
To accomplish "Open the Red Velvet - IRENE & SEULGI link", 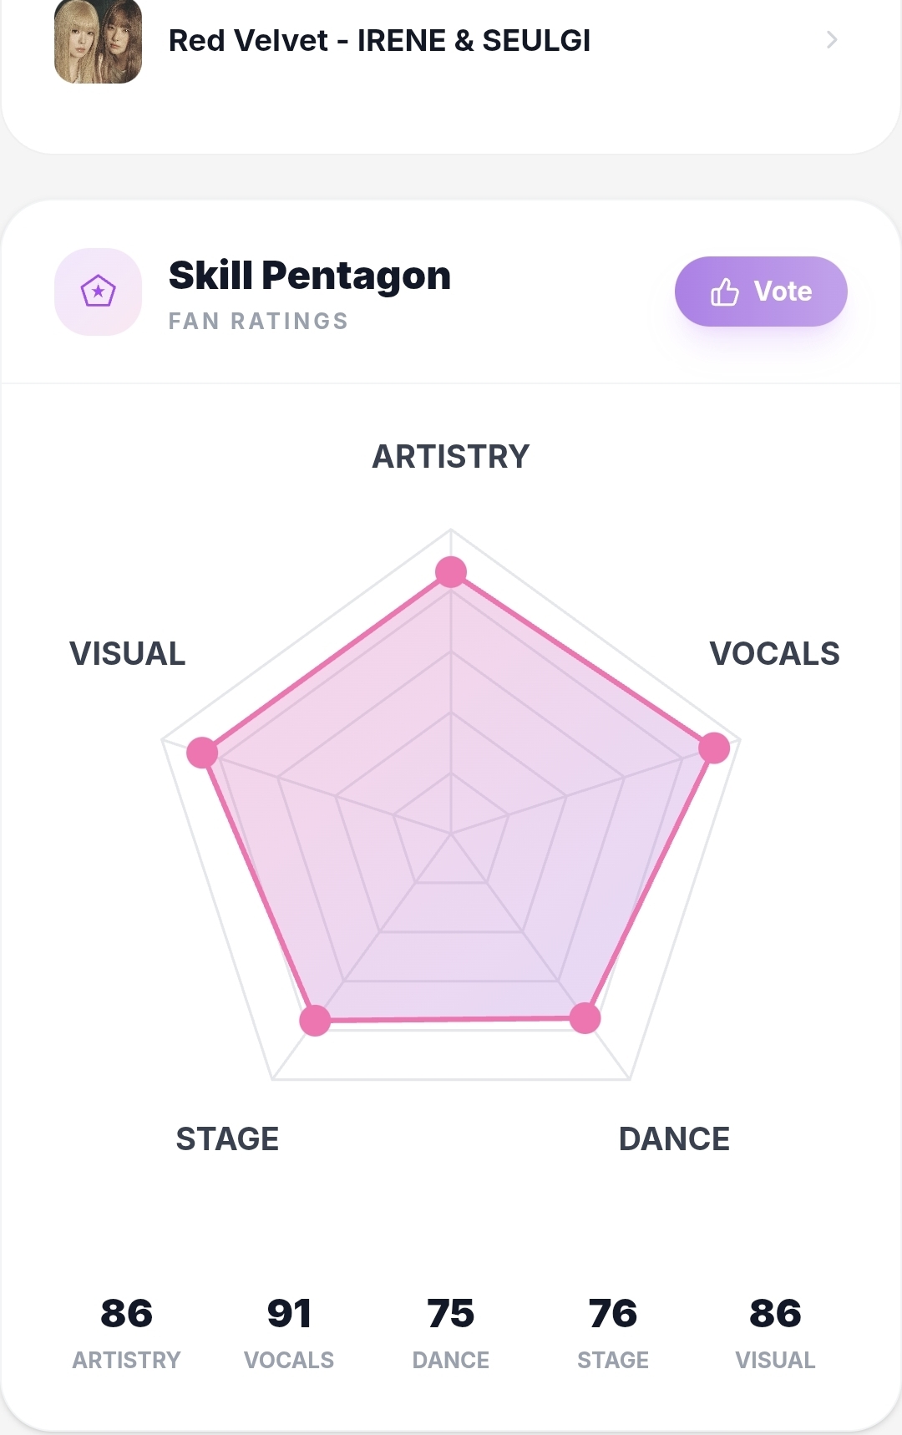I will (379, 40).
